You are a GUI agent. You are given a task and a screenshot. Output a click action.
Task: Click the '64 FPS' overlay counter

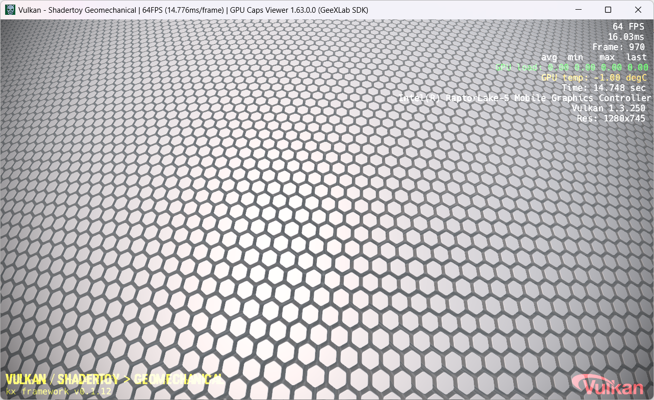point(628,27)
